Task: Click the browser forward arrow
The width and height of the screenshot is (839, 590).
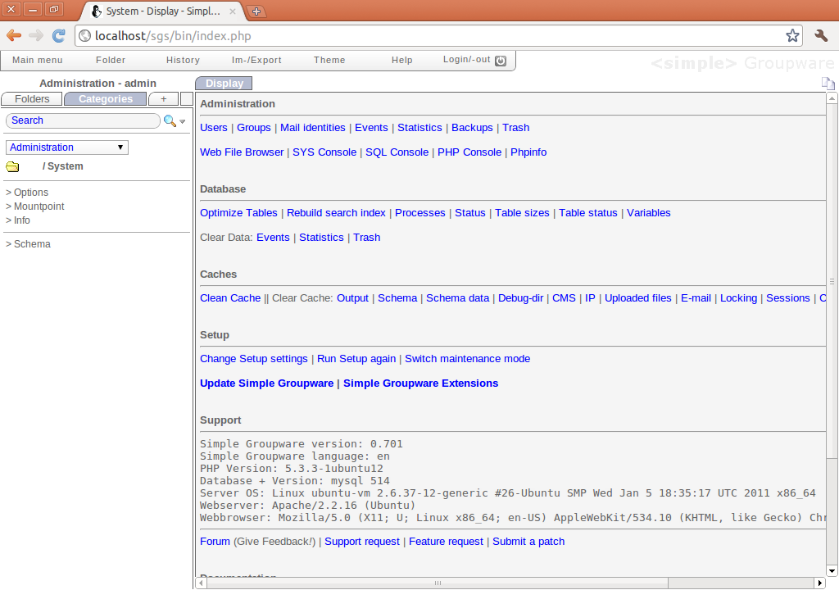Action: coord(36,36)
